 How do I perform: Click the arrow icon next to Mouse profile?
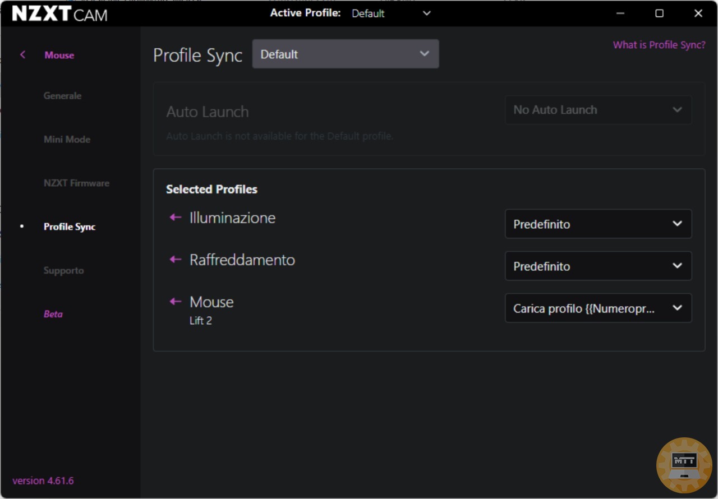click(176, 302)
